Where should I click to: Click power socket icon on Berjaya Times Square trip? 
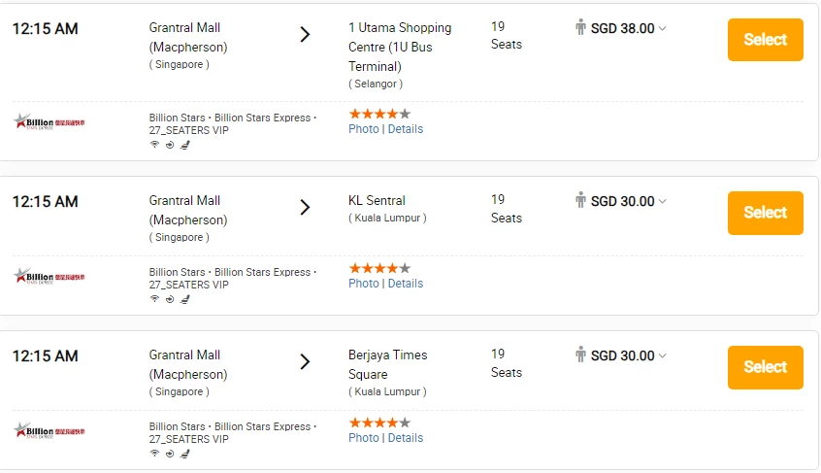point(170,455)
